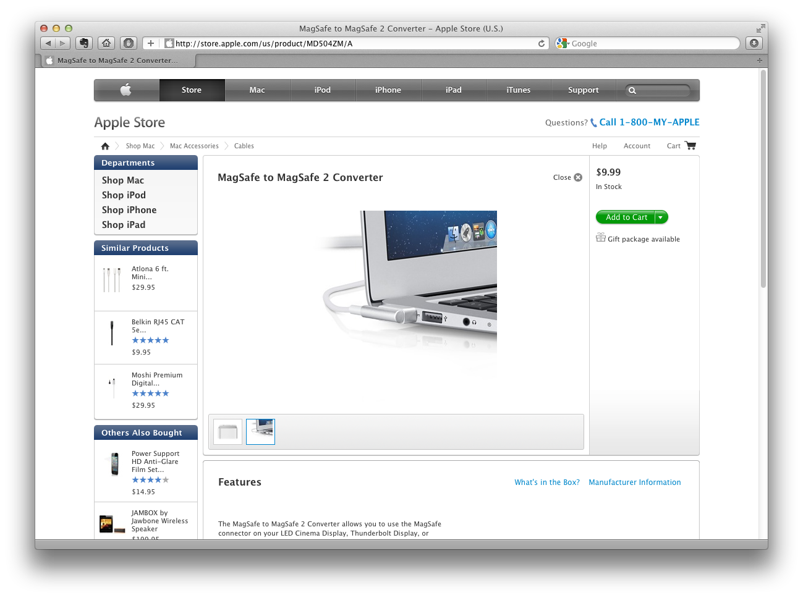Select the first product thumbnail image
The image size is (803, 598).
(227, 432)
